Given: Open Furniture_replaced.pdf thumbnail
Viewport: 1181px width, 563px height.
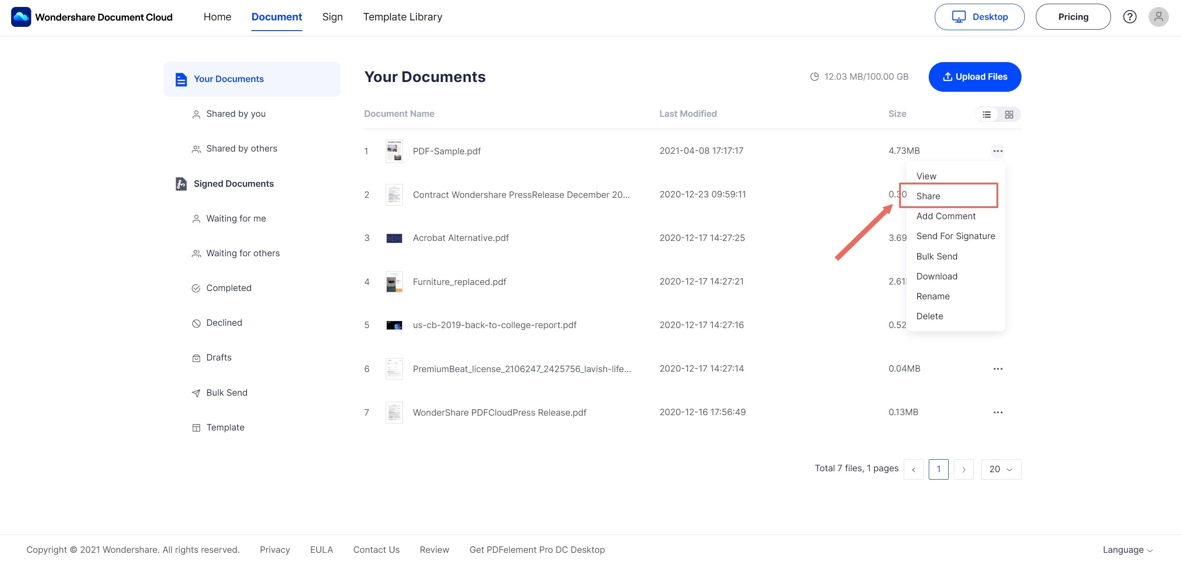Looking at the screenshot, I should [x=394, y=282].
